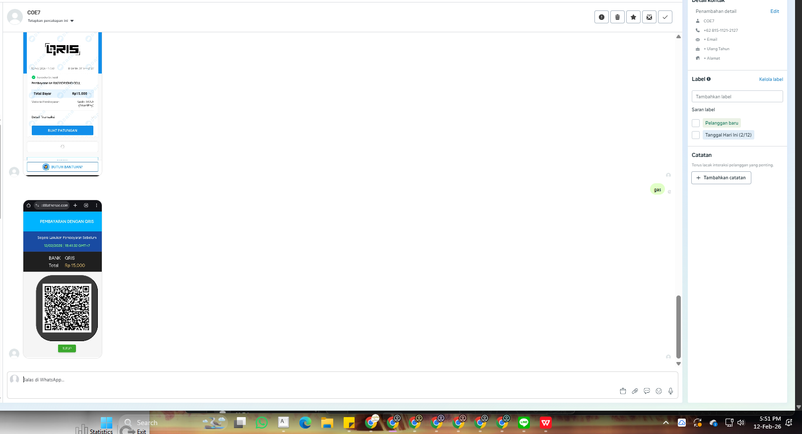Open quick replies with the speech bubble icon
Image resolution: width=802 pixels, height=434 pixels.
pyautogui.click(x=647, y=391)
